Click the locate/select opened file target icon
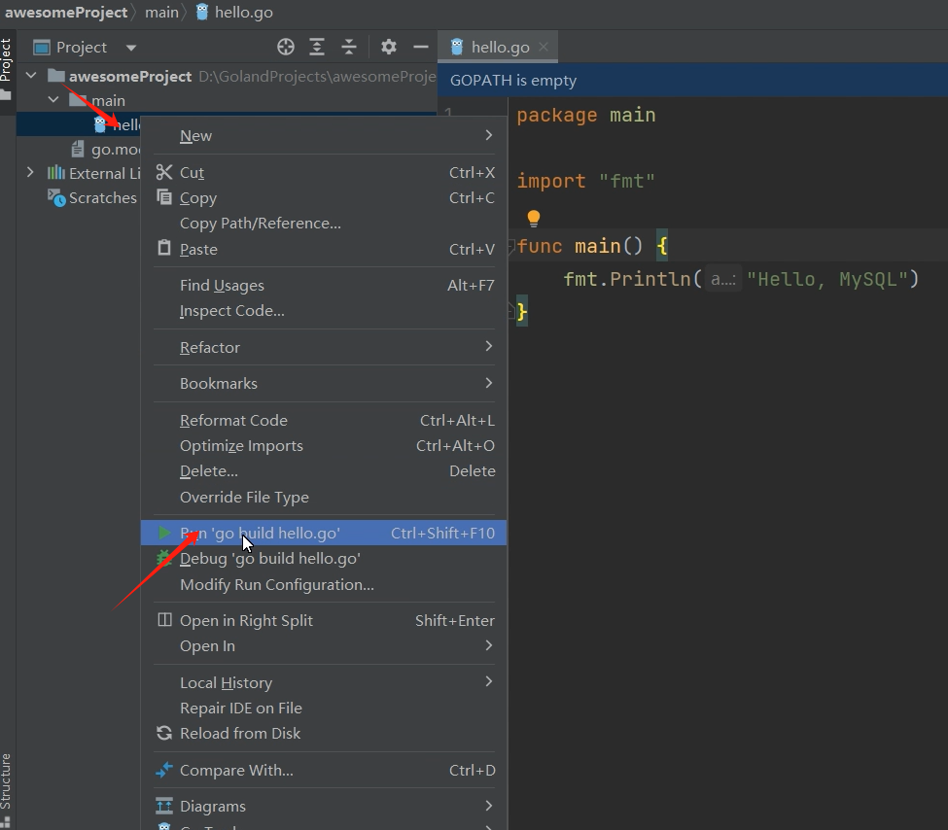This screenshot has height=830, width=948. (x=285, y=47)
